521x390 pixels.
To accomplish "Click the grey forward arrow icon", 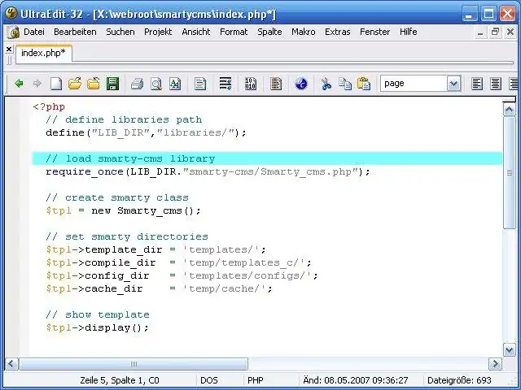I will coord(37,84).
